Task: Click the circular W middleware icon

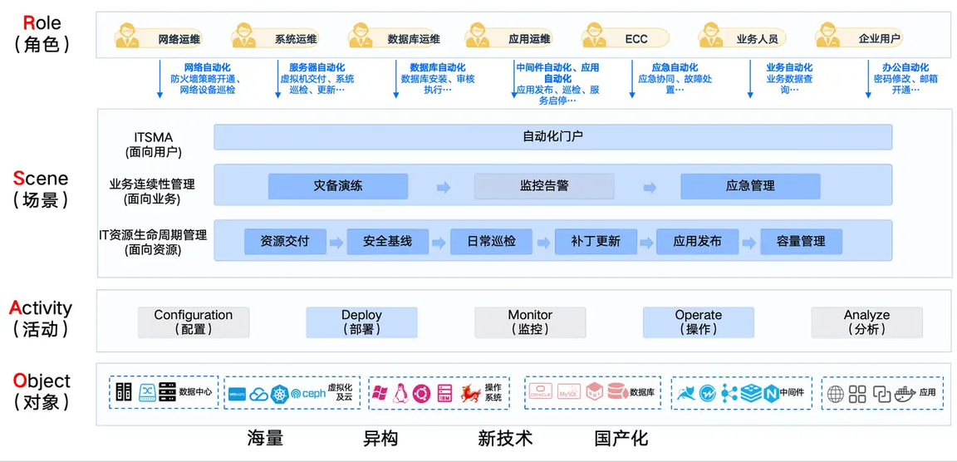Action: 708,394
